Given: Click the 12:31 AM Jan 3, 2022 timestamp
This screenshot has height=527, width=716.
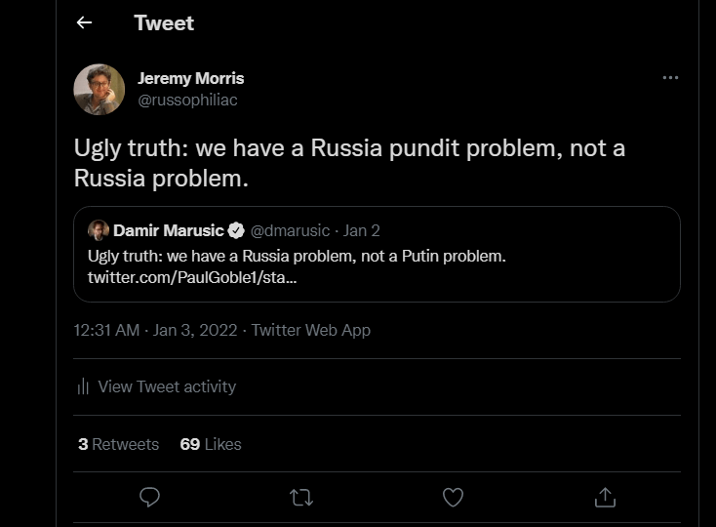Looking at the screenshot, I should point(155,330).
